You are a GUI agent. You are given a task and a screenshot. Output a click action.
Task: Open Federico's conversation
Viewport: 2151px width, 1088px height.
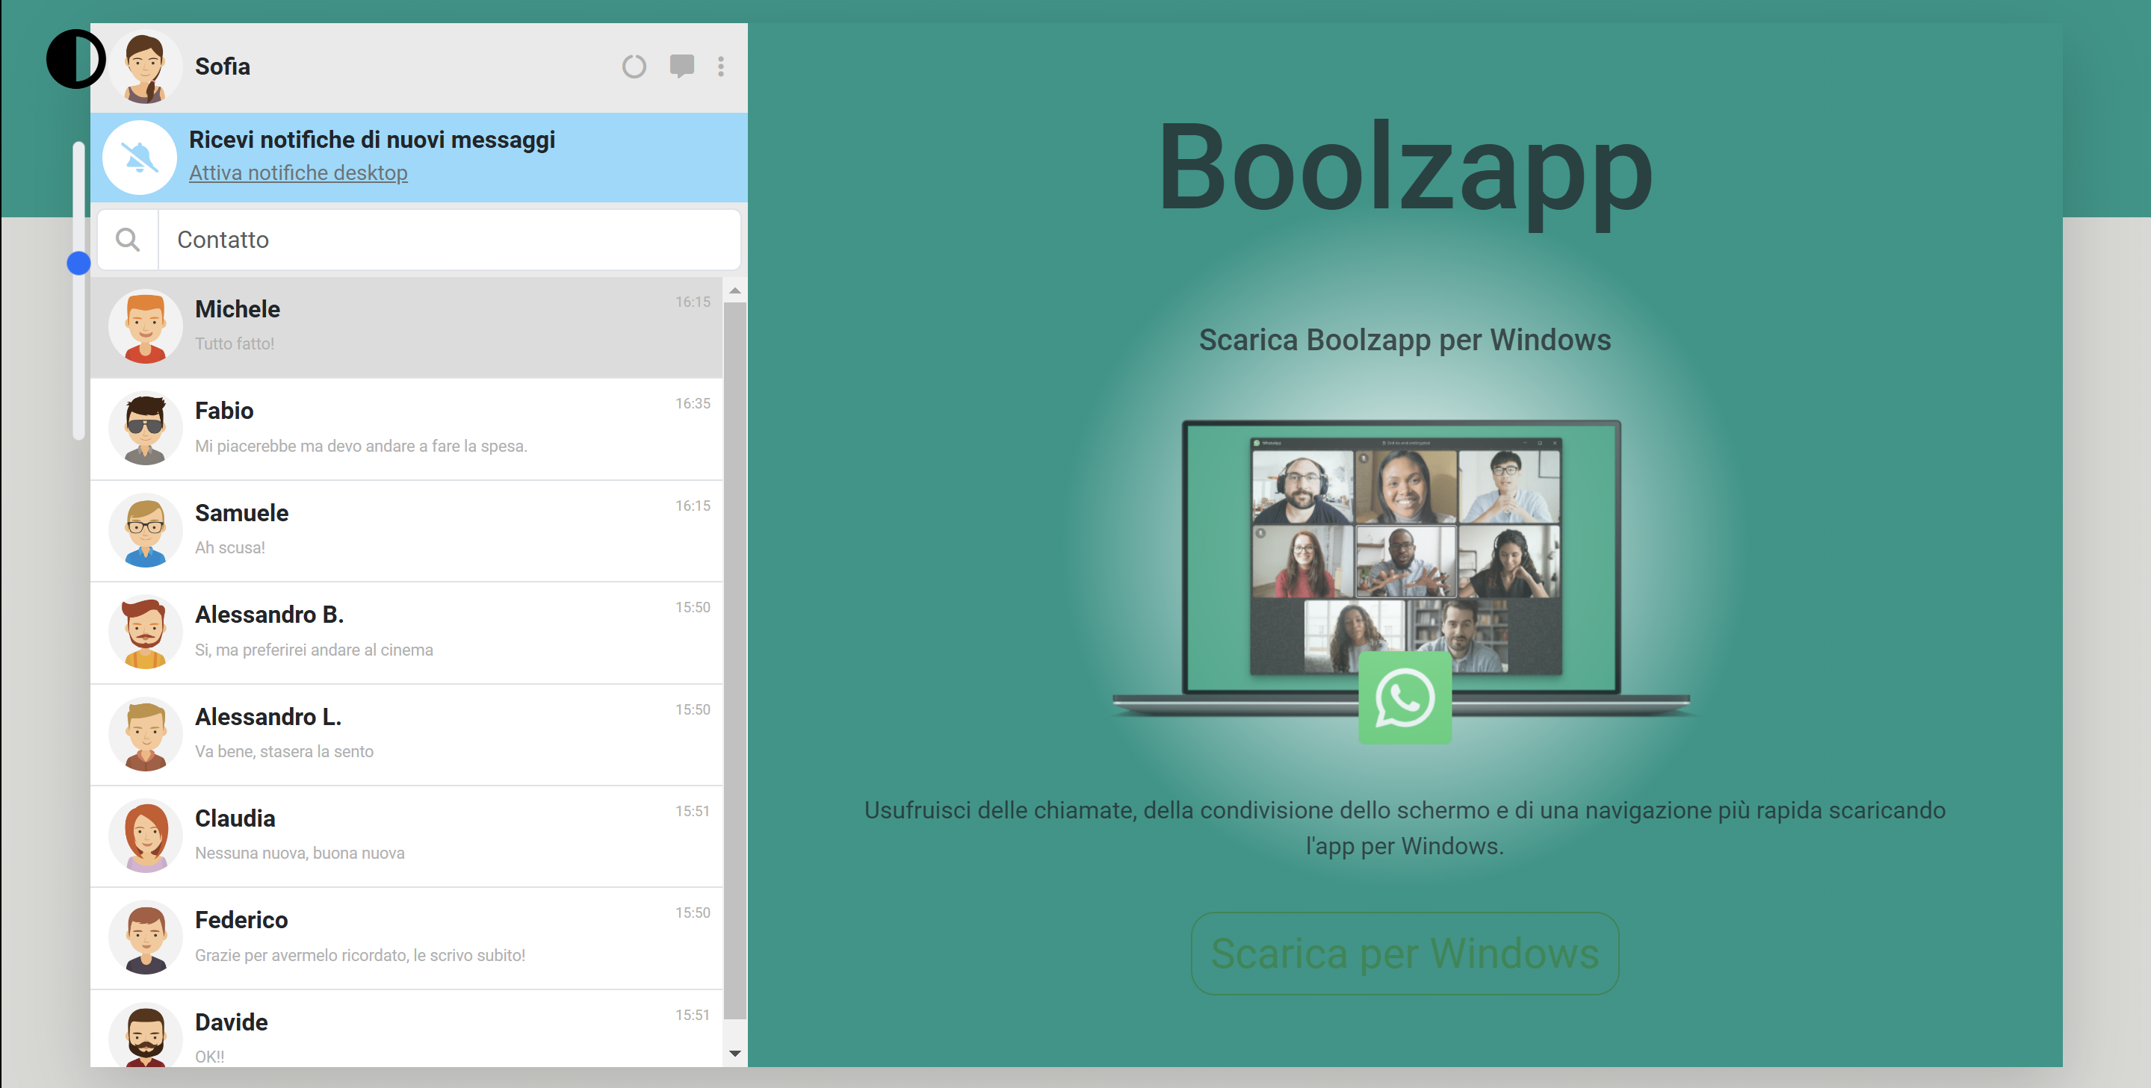point(406,938)
